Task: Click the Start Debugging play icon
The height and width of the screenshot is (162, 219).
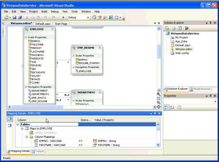Action: 64,17
